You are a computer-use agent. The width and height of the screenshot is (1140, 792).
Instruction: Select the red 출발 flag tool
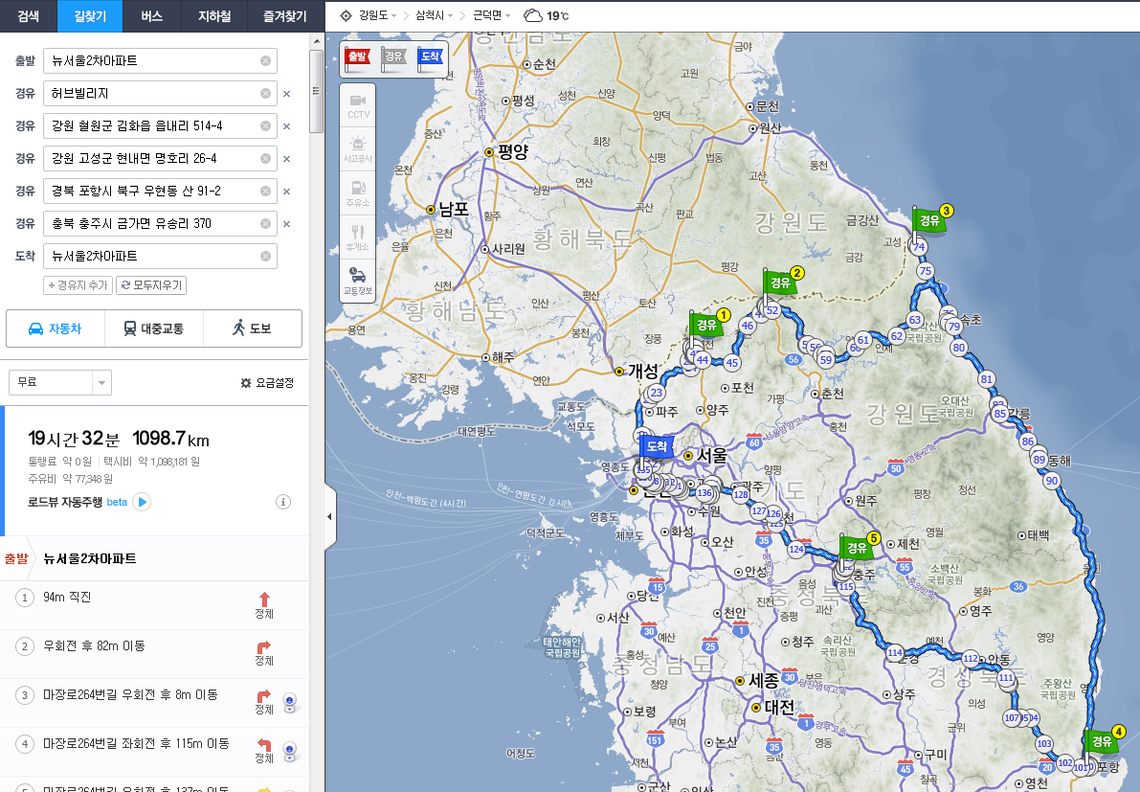pos(357,57)
